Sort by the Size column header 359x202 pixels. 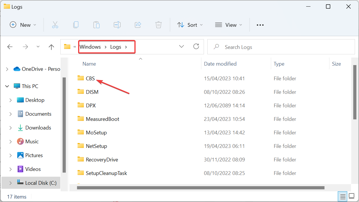(336, 64)
